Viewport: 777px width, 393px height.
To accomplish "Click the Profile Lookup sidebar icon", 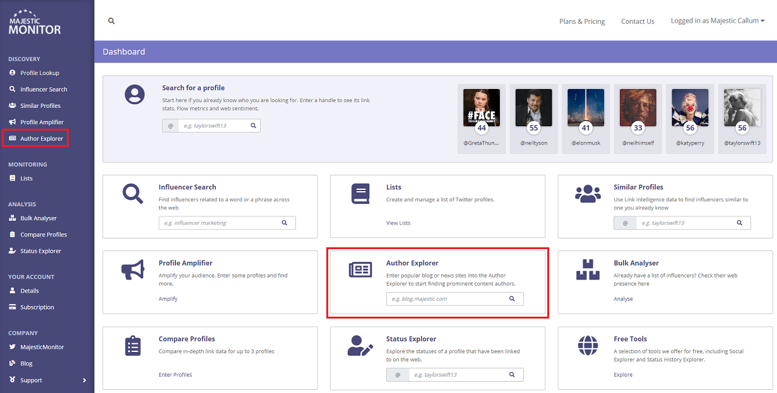I will coord(13,73).
